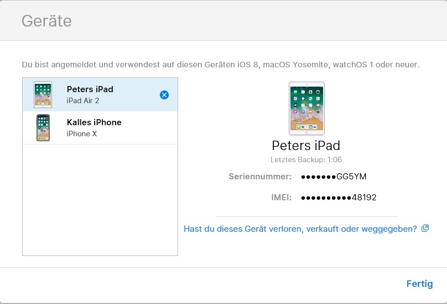Click the Letztes Backup time text
This screenshot has height=304, width=447.
306,159
